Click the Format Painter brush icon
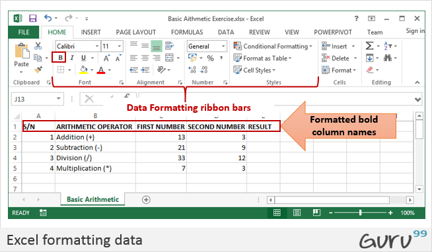The width and height of the screenshot is (432, 252). pyautogui.click(x=38, y=70)
